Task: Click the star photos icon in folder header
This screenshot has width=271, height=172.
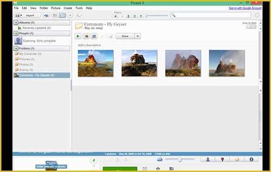Action: tap(102, 36)
